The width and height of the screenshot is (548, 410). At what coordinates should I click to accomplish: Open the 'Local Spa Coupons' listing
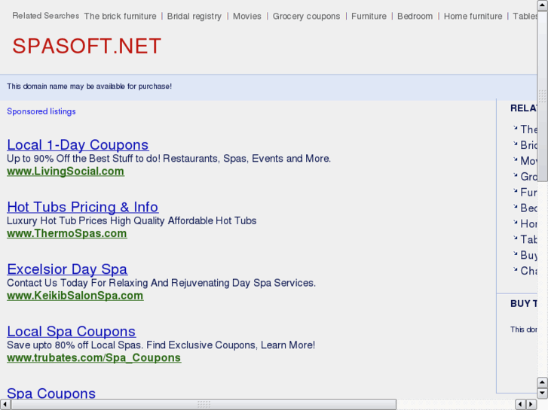(x=71, y=331)
